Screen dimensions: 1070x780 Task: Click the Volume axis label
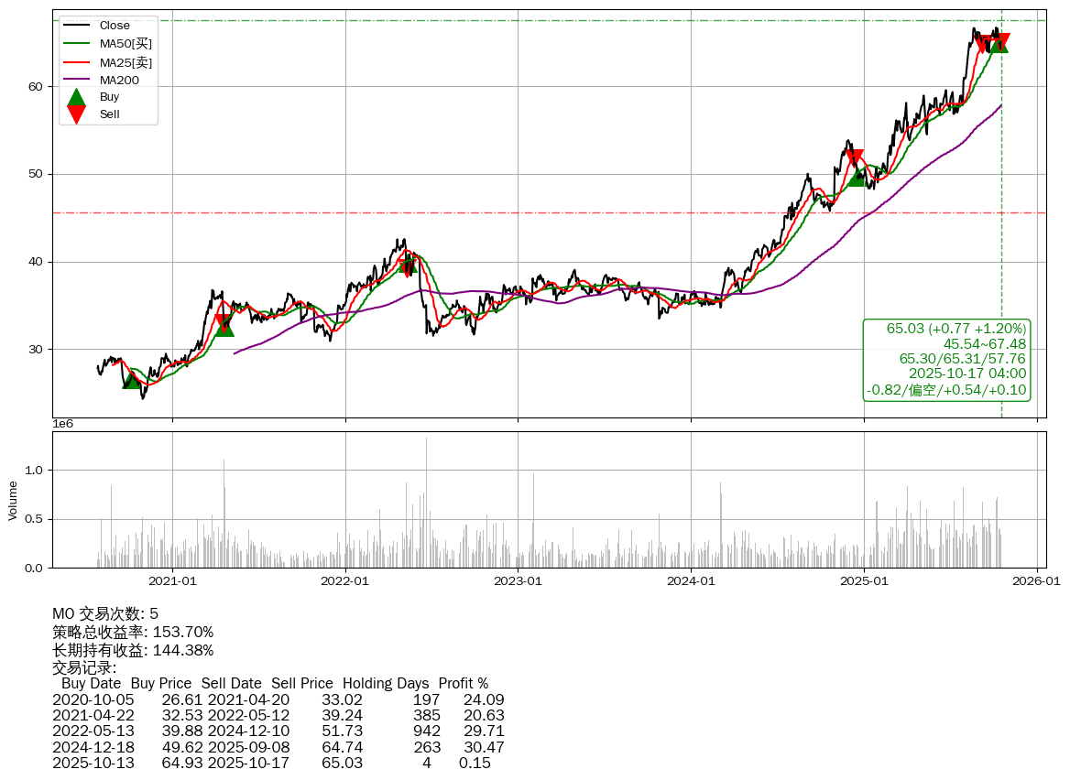(13, 501)
